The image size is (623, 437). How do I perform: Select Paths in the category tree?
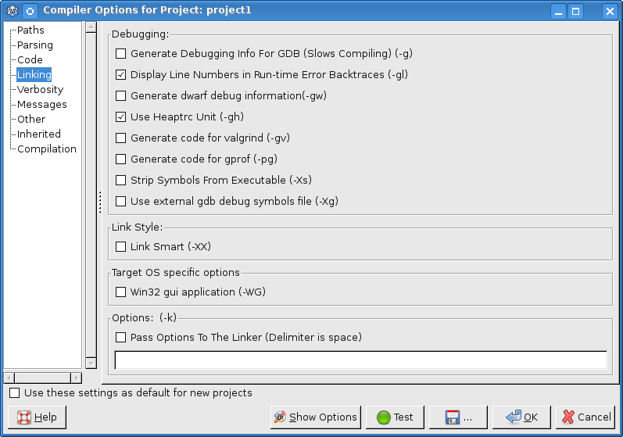pos(30,30)
